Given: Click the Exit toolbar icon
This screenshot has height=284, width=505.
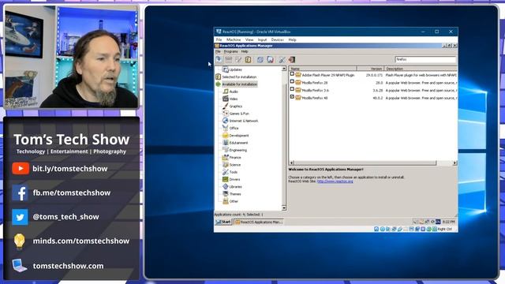Looking at the screenshot, I should tap(292, 60).
